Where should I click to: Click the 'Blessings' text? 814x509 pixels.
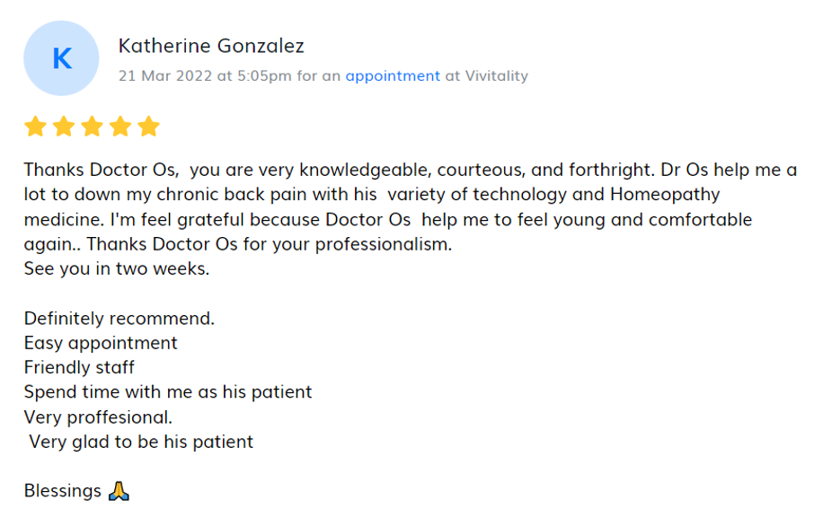click(x=62, y=491)
